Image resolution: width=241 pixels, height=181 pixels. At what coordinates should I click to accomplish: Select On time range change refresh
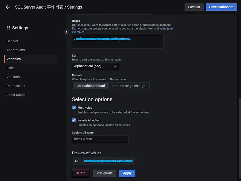[x=129, y=86]
